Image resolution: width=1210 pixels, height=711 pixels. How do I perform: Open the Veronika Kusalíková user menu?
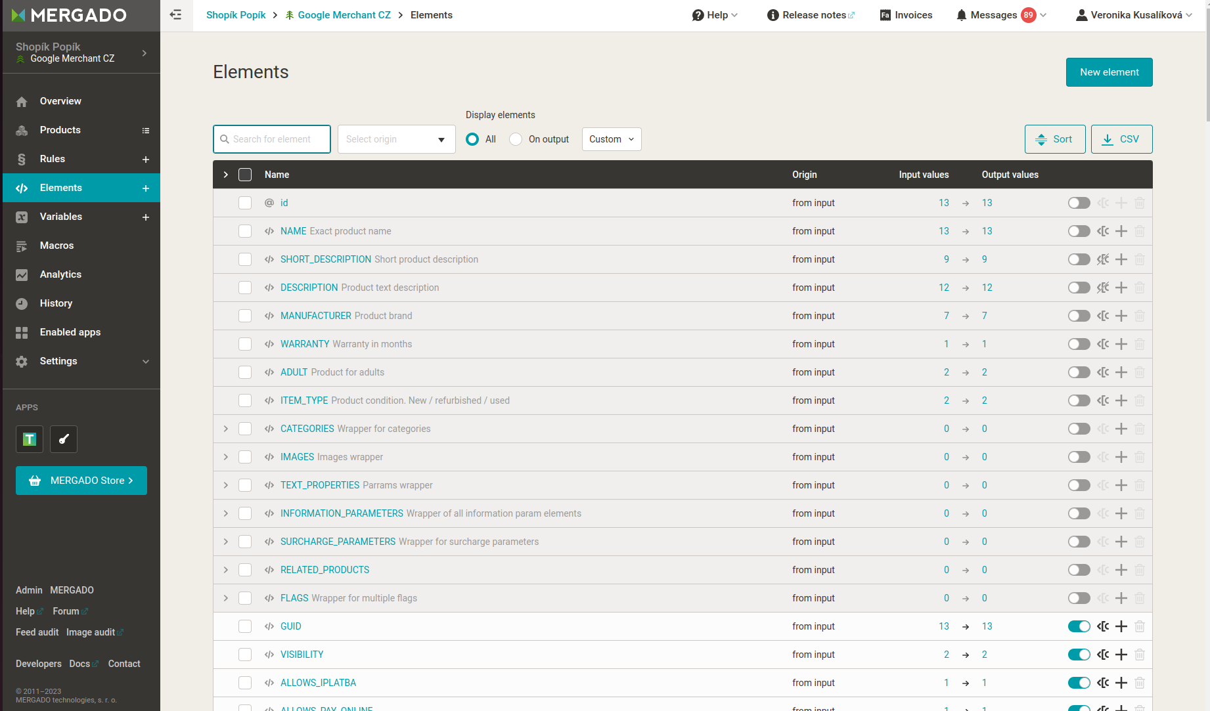click(1134, 15)
